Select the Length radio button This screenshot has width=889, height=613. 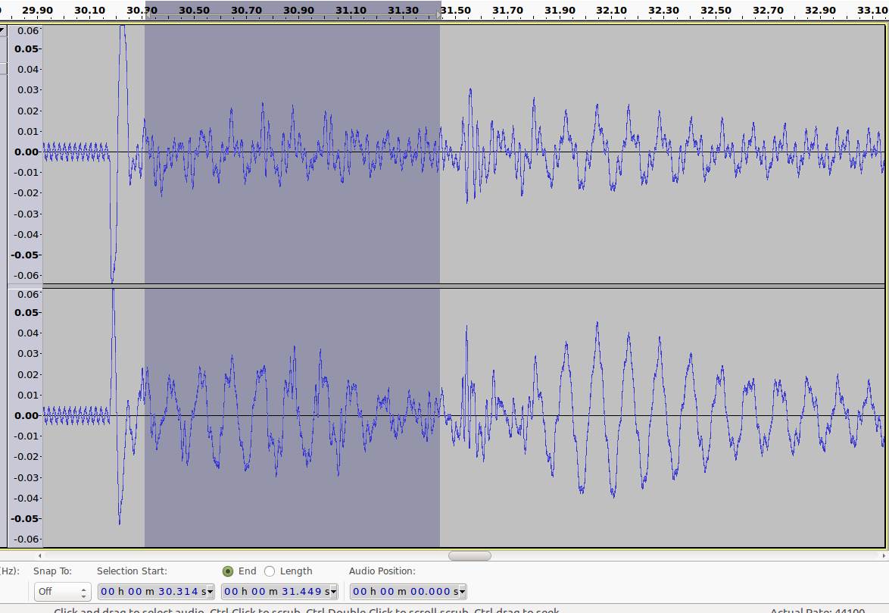point(270,571)
